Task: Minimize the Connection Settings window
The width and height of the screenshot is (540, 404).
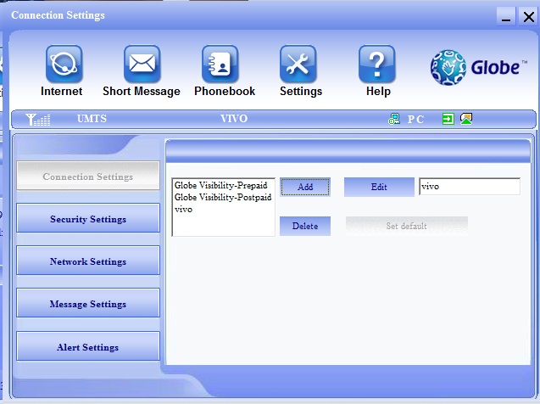Action: (x=506, y=16)
